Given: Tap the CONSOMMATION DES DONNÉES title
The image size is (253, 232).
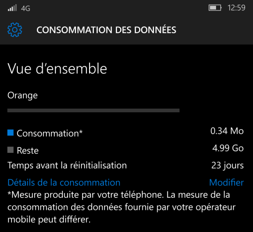Looking at the screenshot, I should [106, 30].
